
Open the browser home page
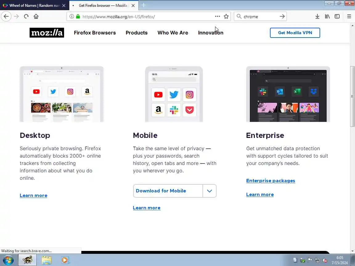tap(36, 17)
